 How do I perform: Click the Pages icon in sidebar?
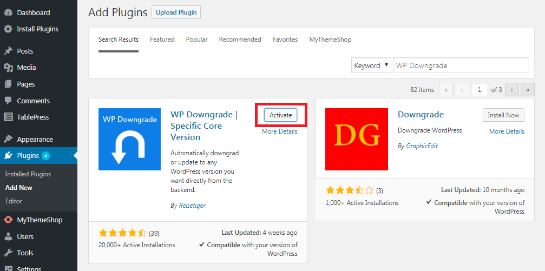8,84
